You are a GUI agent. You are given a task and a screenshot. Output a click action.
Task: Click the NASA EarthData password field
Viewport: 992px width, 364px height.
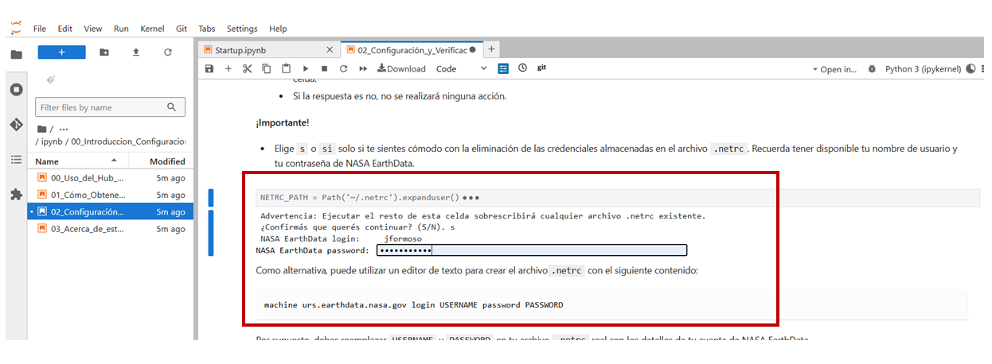(x=531, y=250)
